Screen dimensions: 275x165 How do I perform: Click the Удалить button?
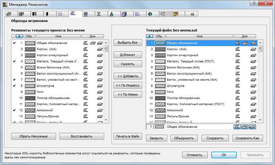pyautogui.click(x=128, y=64)
